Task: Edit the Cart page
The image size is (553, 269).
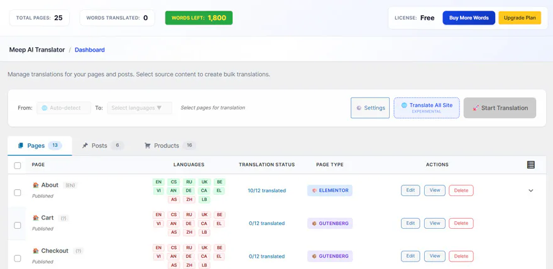Action: point(410,223)
